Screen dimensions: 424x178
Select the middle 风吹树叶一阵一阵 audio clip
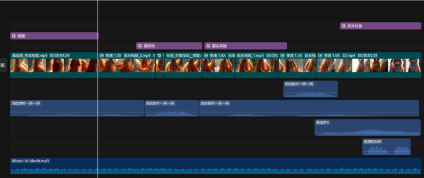coord(171,108)
